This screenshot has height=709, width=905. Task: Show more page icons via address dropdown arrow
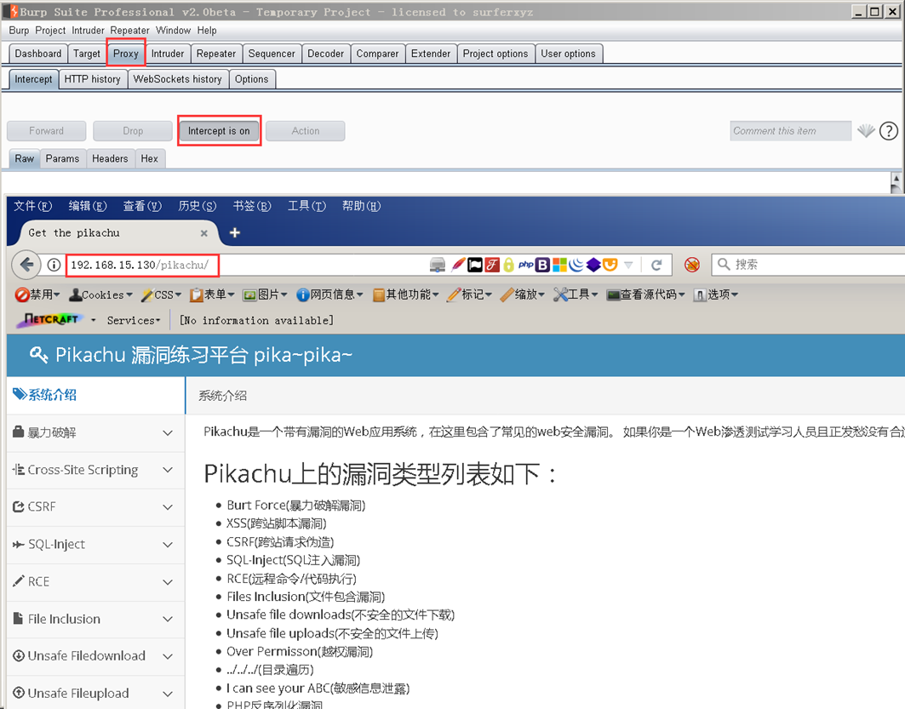628,265
